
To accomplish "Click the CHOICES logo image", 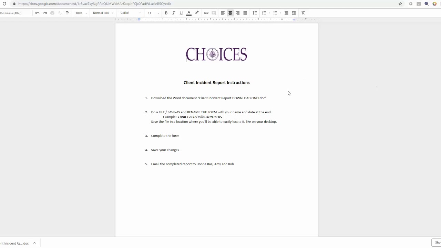I will (x=216, y=54).
